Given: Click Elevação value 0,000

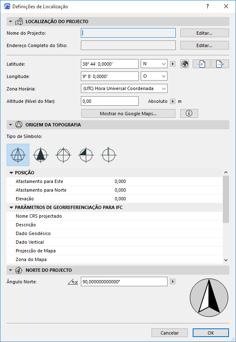Looking at the screenshot, I should pos(120,199).
